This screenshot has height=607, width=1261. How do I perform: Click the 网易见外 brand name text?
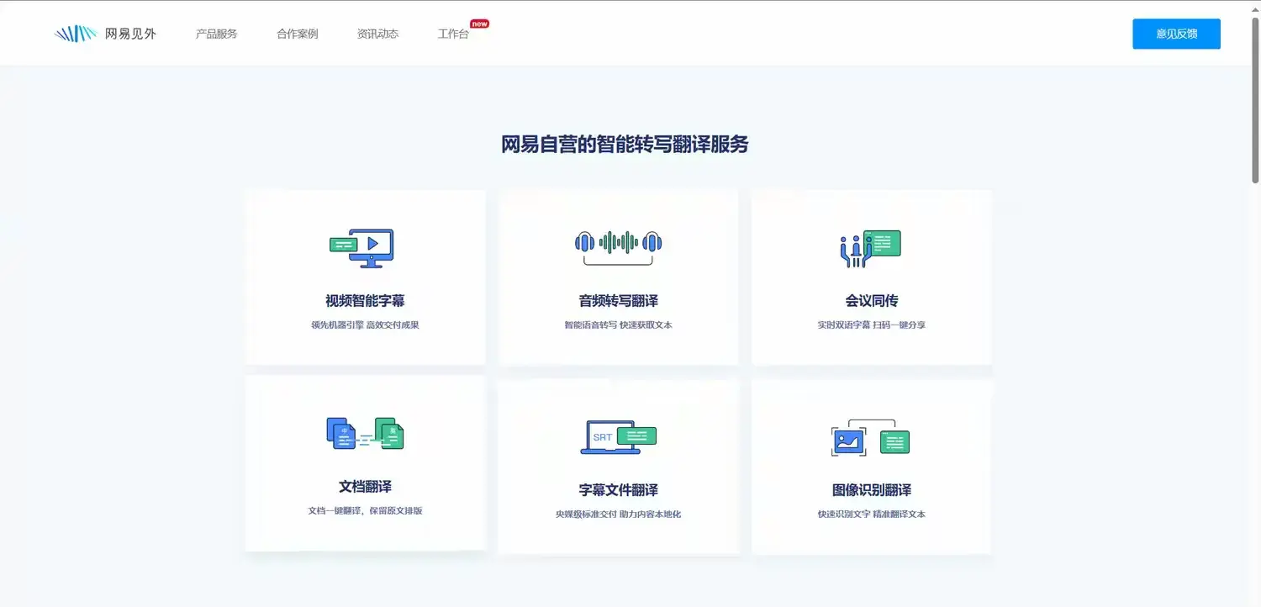[x=130, y=34]
